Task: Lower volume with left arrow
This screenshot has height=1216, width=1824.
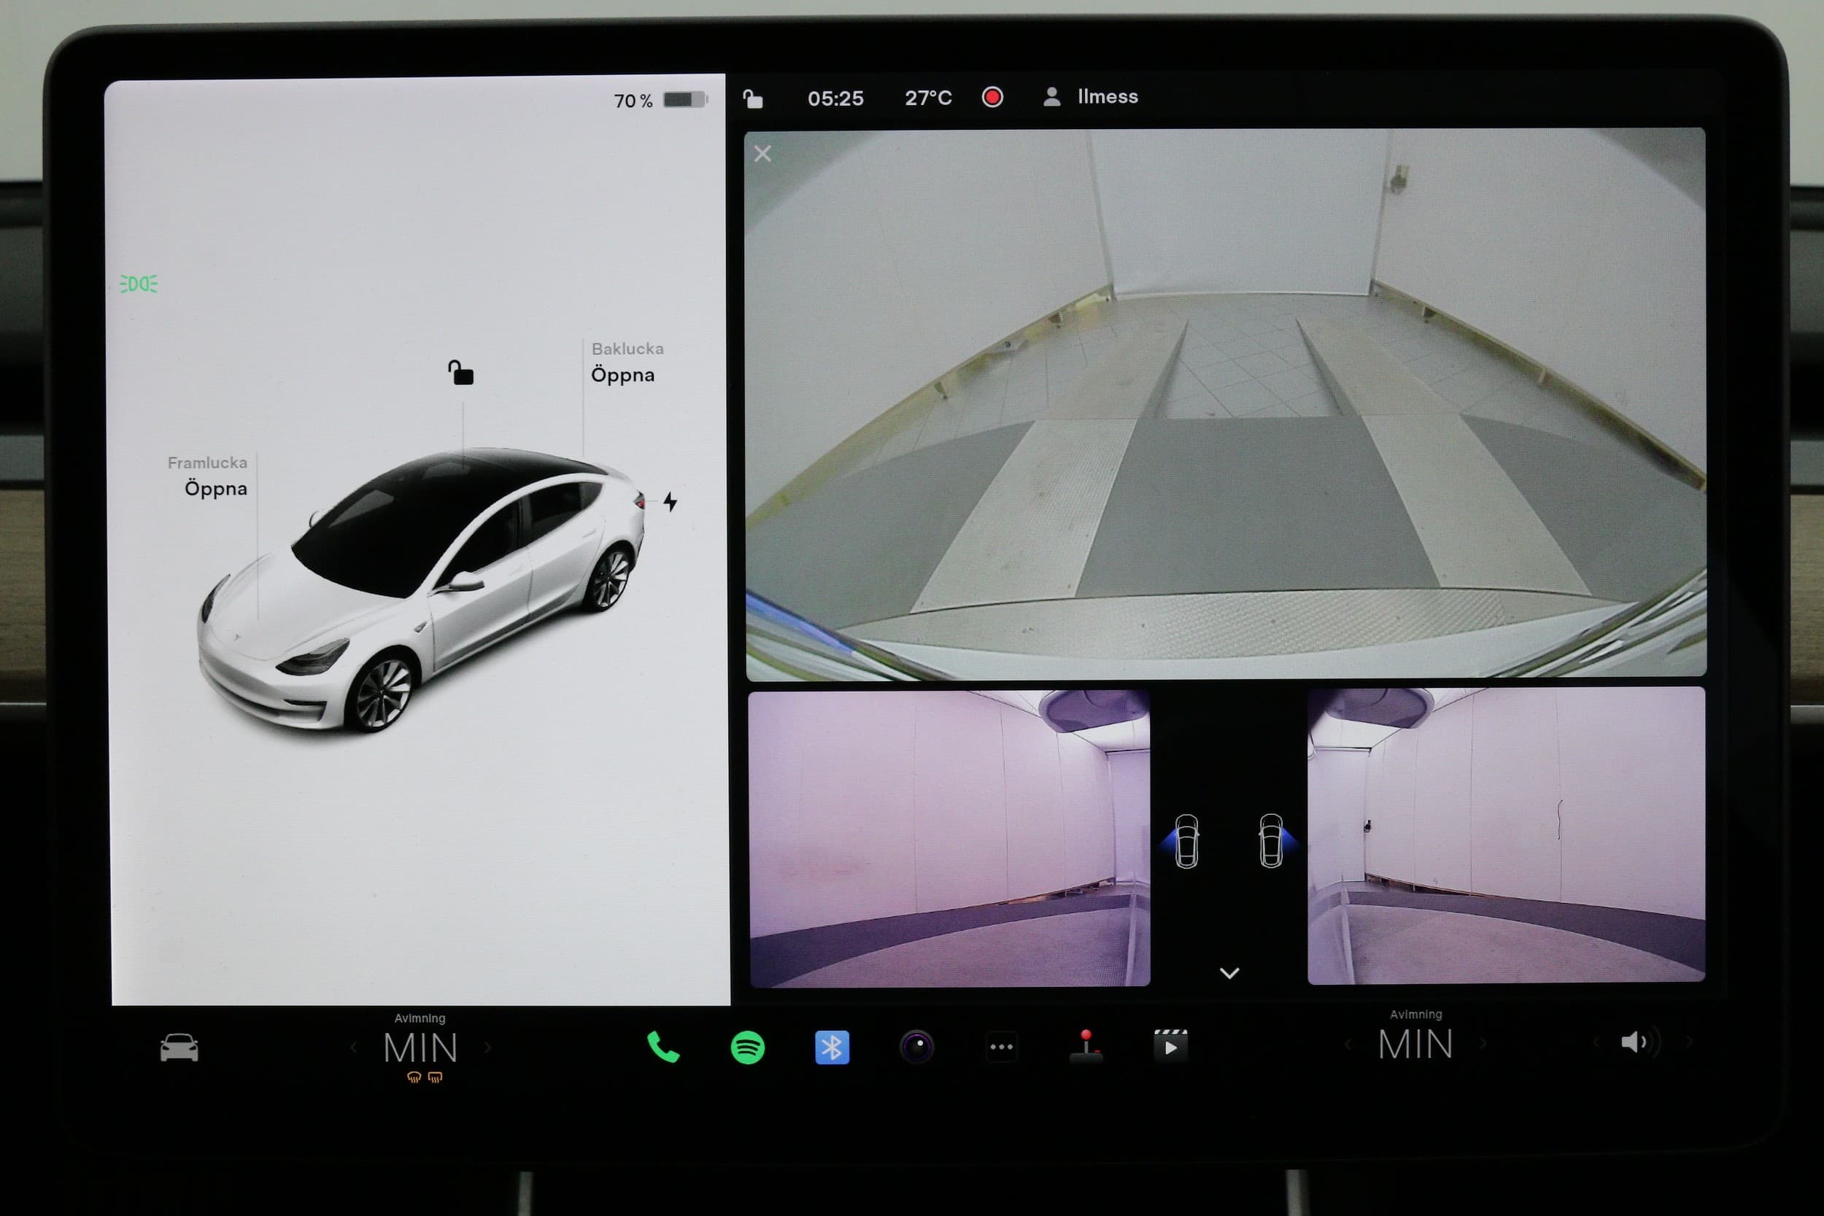Action: (1595, 1042)
